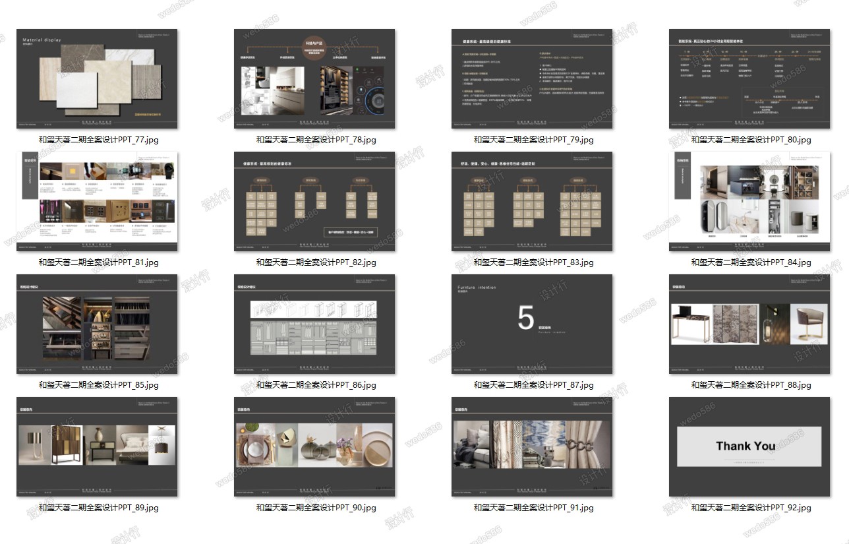Select thumbnail of PPT_86 wardrobe drawing slide

(314, 324)
